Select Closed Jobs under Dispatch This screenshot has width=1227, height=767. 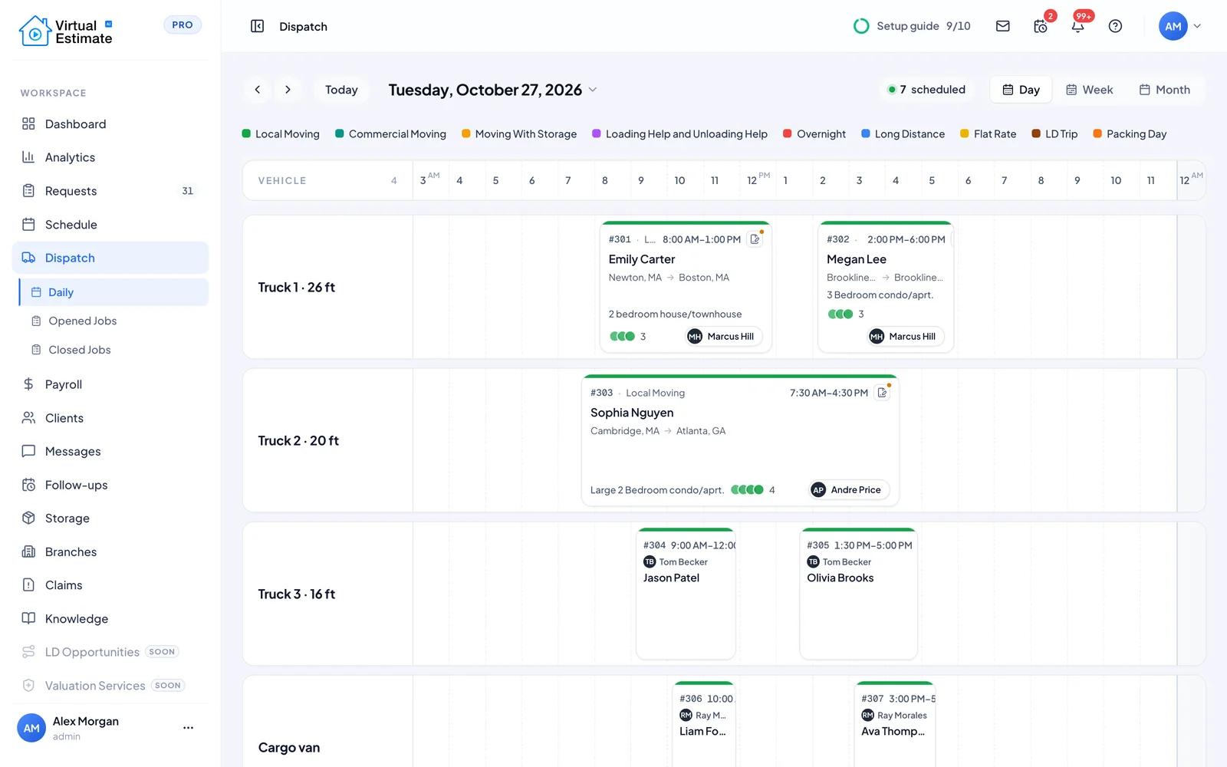(x=114, y=350)
